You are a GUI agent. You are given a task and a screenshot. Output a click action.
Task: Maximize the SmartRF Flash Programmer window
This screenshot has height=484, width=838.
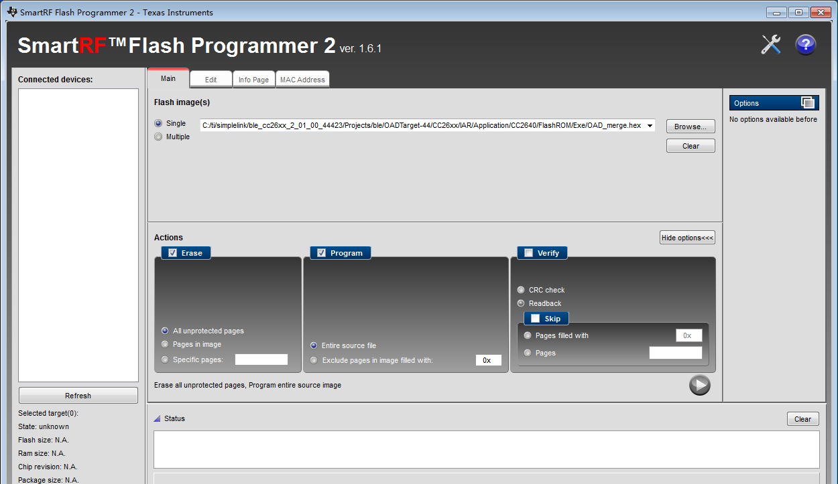tap(798, 12)
